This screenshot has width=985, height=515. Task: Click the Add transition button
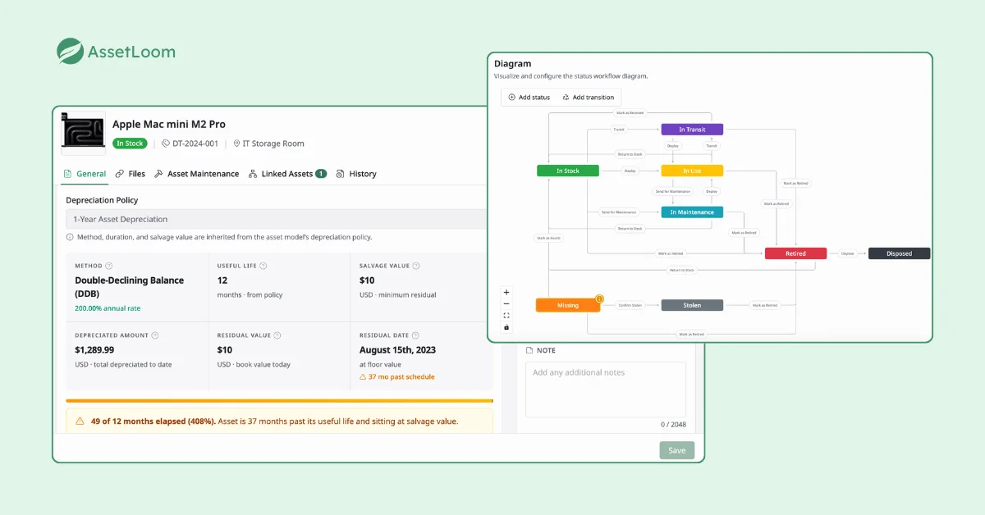[588, 98]
